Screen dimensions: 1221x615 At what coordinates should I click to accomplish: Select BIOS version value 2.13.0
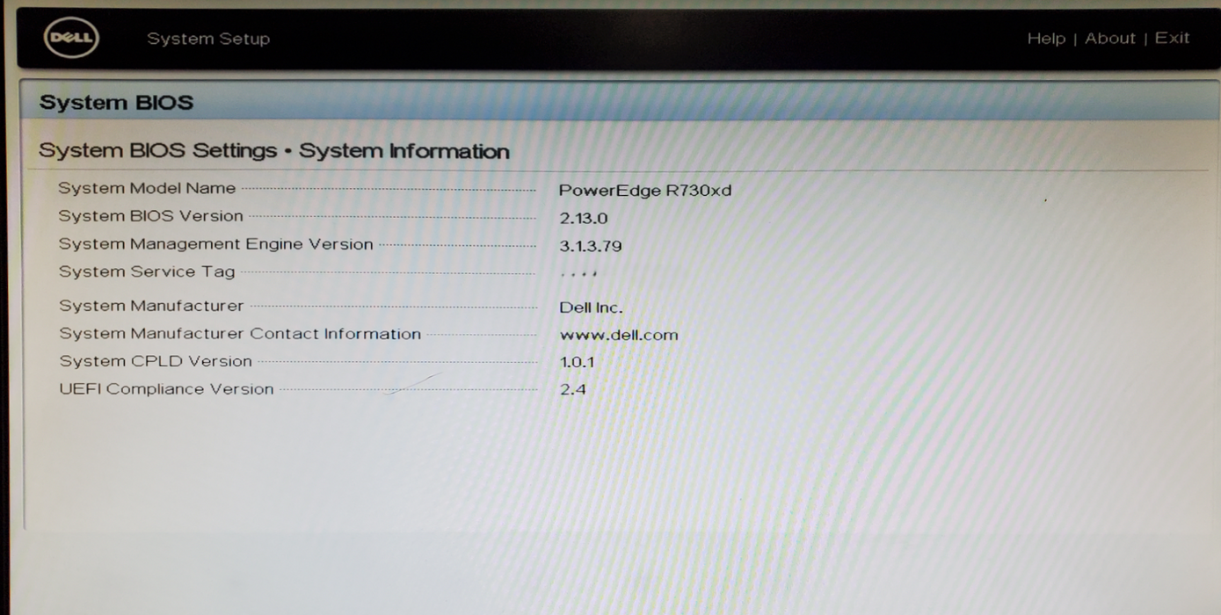click(x=584, y=219)
